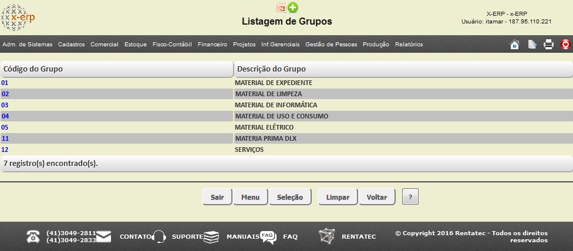Screen dimensions: 573x251
Task: Go to home page icon
Action: [514, 45]
